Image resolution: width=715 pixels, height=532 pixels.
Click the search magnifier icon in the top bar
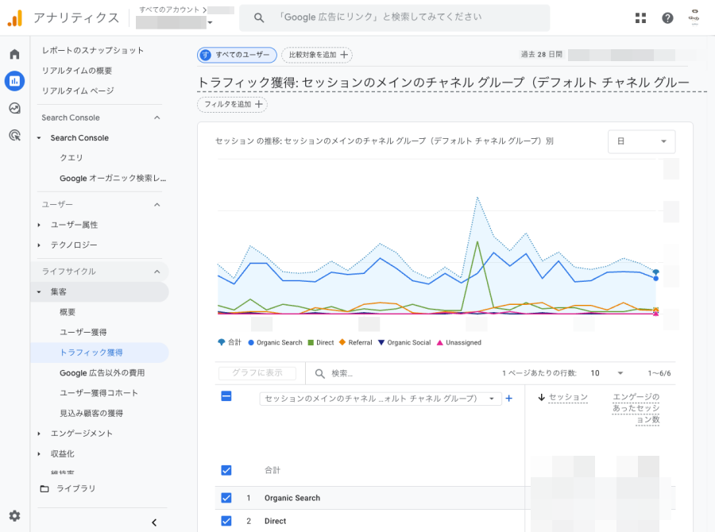pos(258,17)
